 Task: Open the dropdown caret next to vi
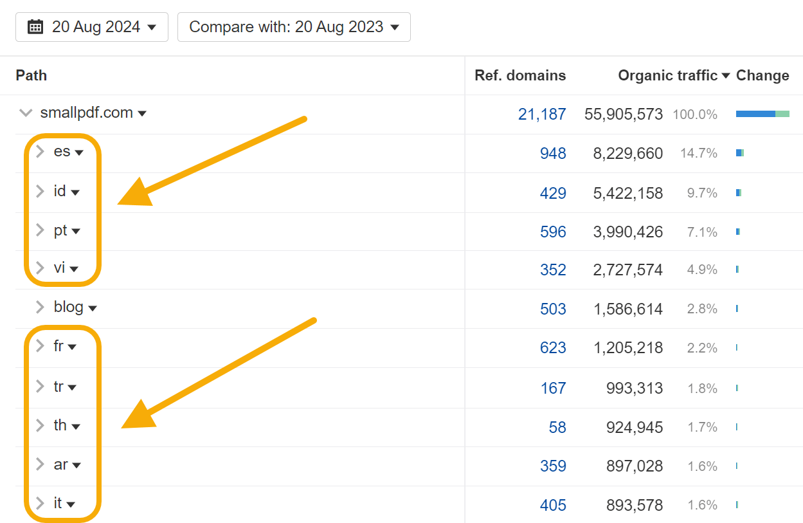(x=74, y=269)
